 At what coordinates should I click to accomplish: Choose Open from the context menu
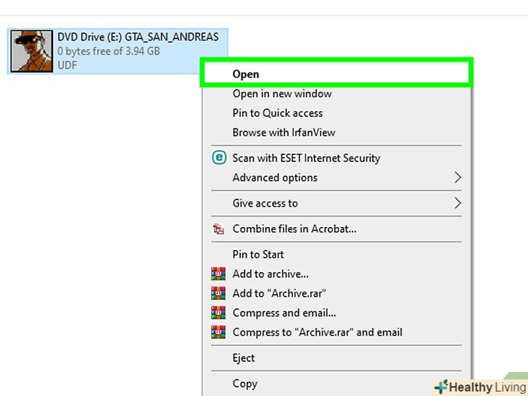coord(246,74)
